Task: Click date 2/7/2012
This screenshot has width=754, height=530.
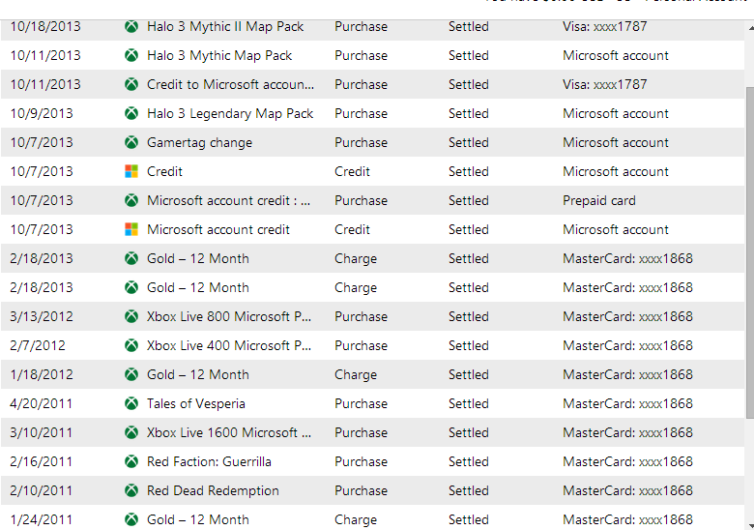Action: click(x=38, y=345)
